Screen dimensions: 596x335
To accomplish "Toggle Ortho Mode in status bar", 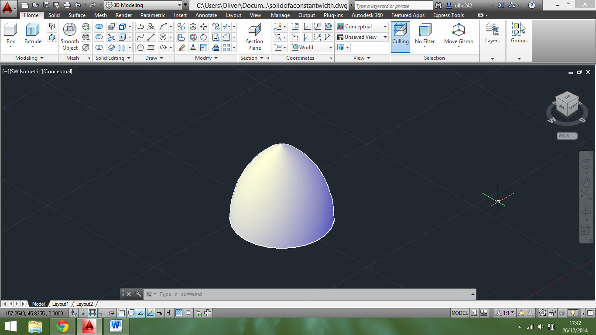I will (x=102, y=313).
